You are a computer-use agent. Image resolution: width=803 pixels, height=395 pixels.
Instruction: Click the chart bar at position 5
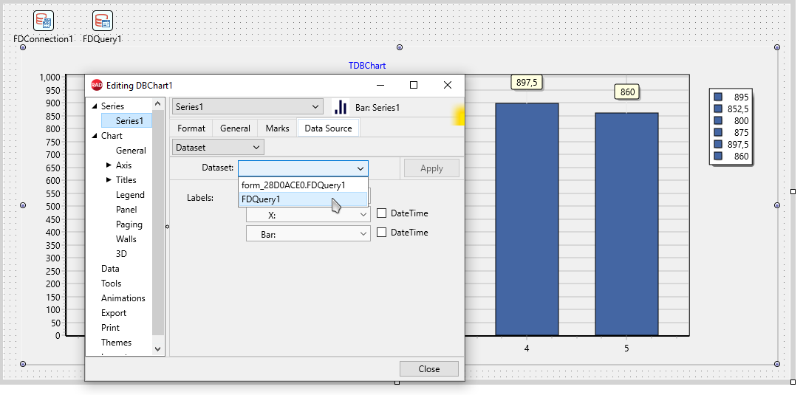click(627, 224)
